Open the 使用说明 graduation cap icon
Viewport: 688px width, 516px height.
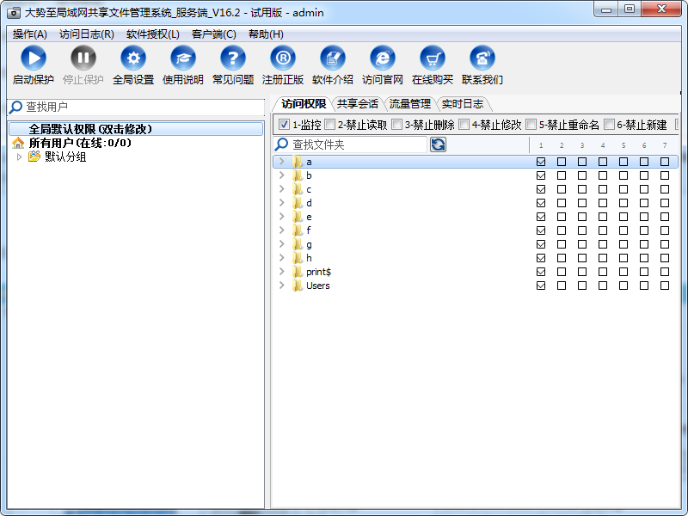click(x=183, y=58)
